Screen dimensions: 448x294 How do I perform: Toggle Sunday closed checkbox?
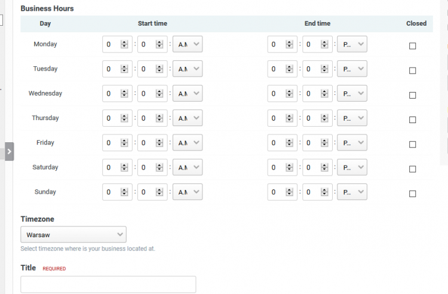pyautogui.click(x=413, y=194)
